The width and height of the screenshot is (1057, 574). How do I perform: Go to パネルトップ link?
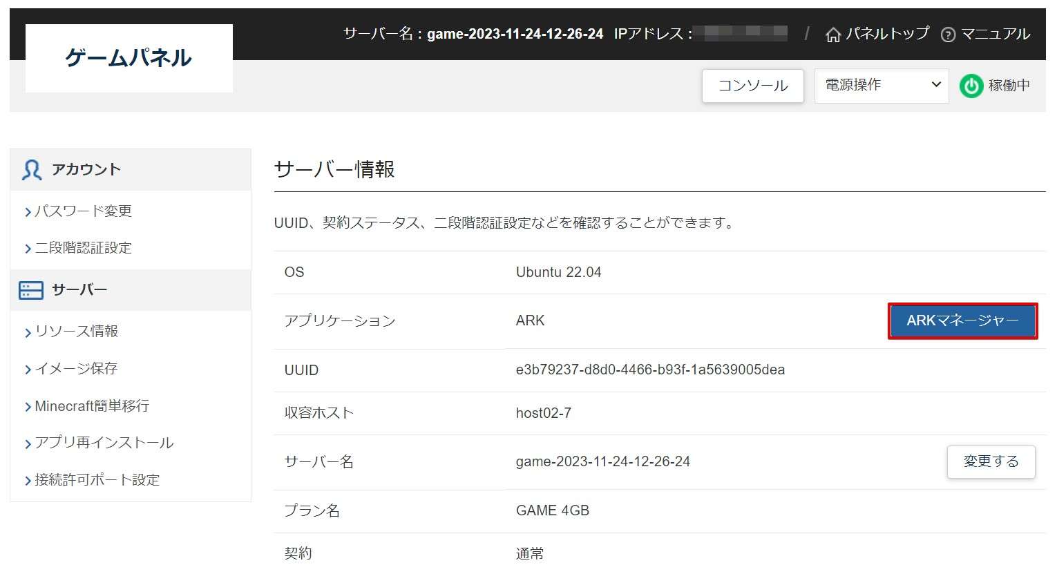887,34
